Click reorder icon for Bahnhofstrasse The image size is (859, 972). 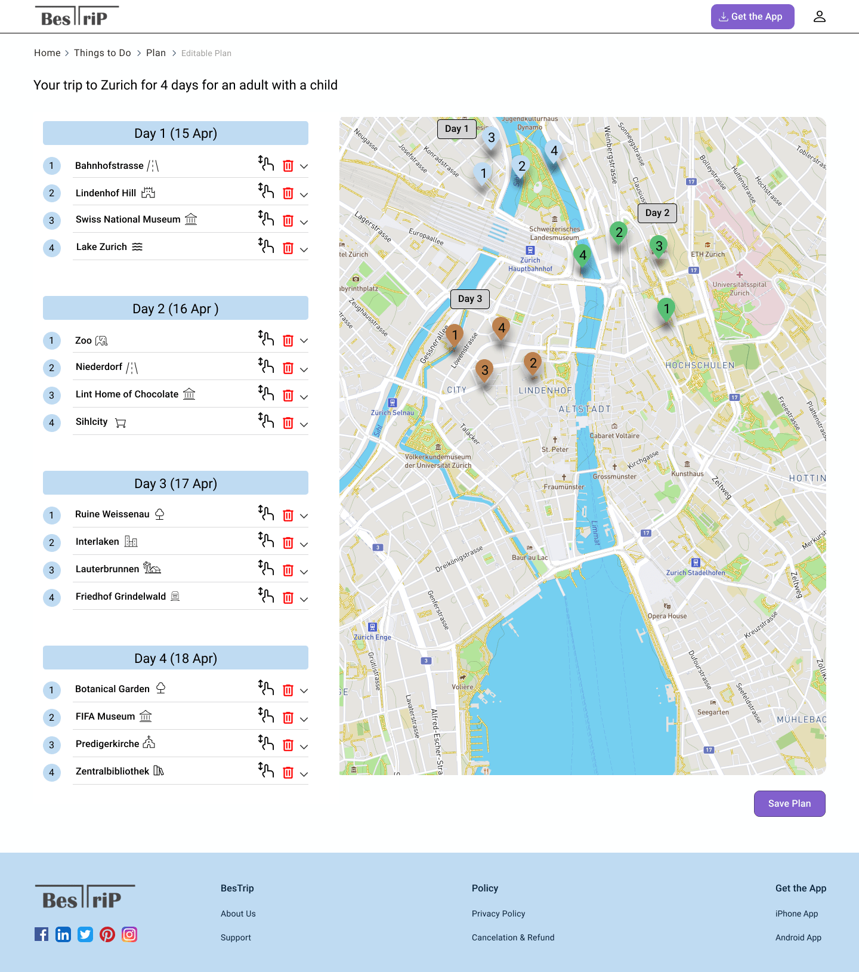266,163
